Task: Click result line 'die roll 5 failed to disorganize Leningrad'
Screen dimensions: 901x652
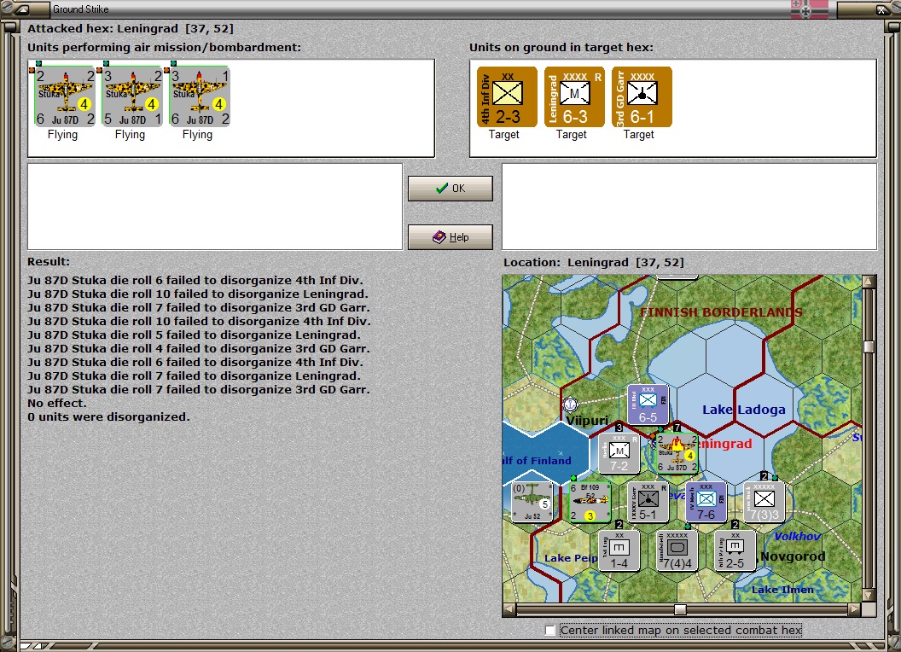Action: (x=195, y=335)
